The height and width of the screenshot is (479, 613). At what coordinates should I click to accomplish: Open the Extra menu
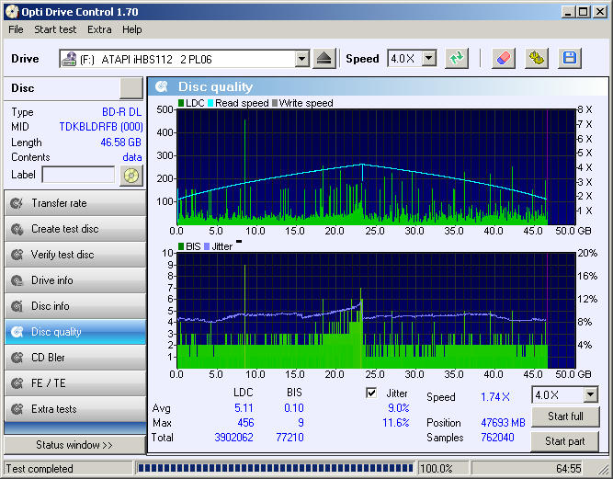tap(99, 29)
